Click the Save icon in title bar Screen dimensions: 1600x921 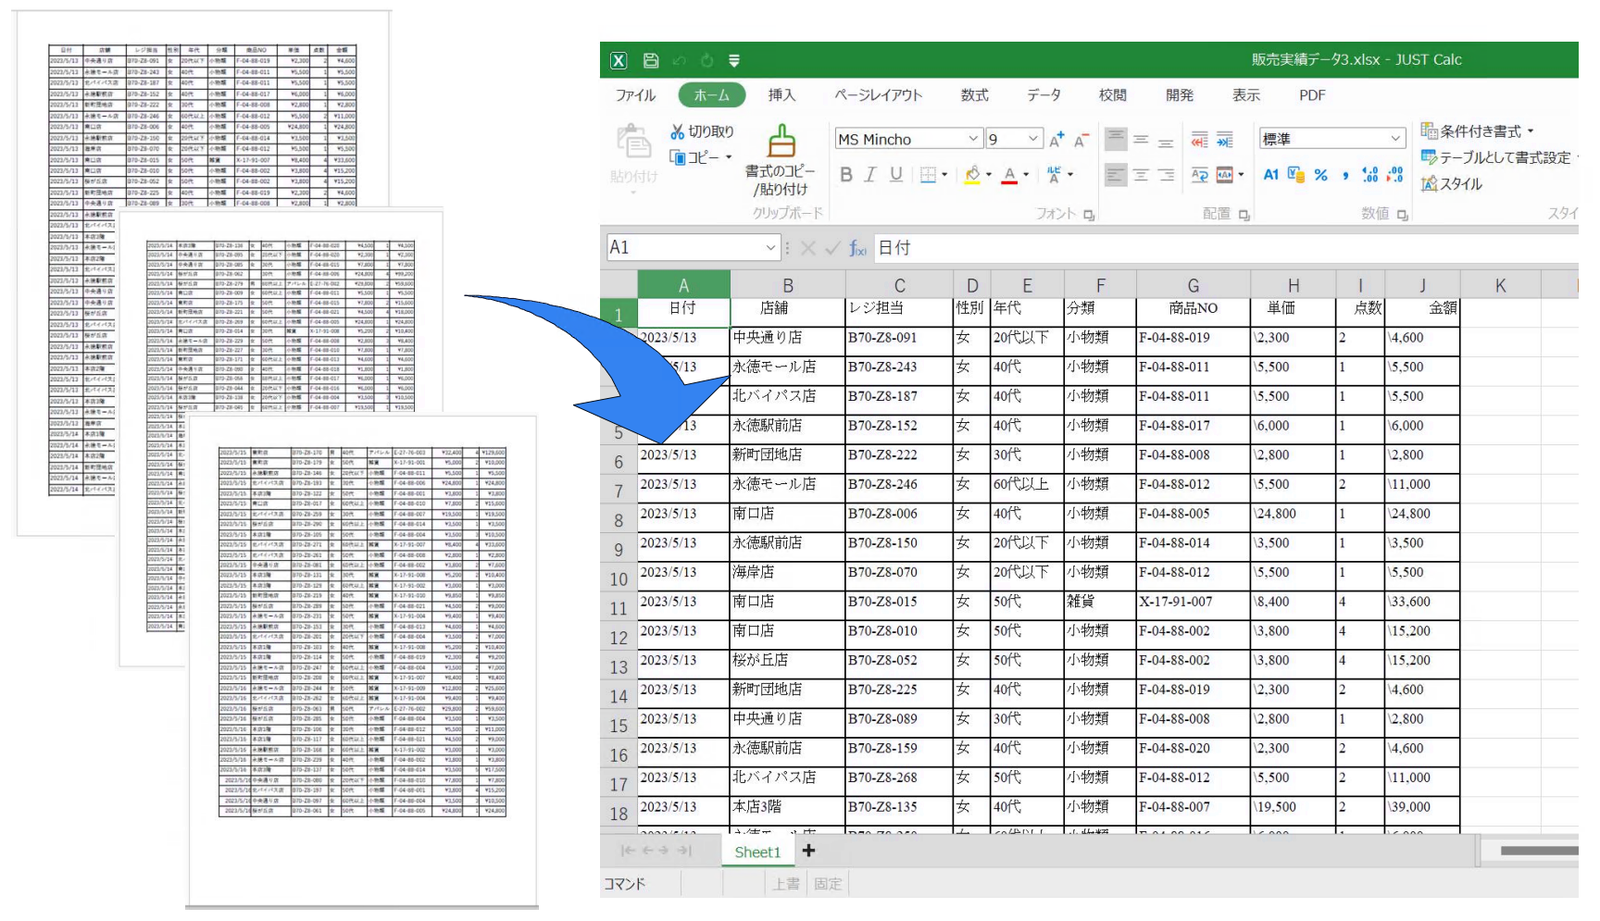(651, 60)
